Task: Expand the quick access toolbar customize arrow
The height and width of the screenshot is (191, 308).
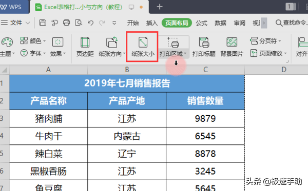Action: click(114, 23)
